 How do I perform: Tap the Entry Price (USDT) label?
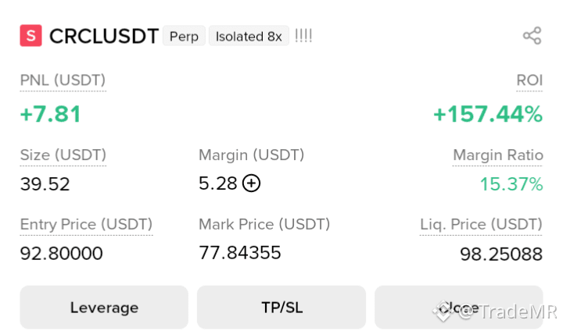[86, 224]
